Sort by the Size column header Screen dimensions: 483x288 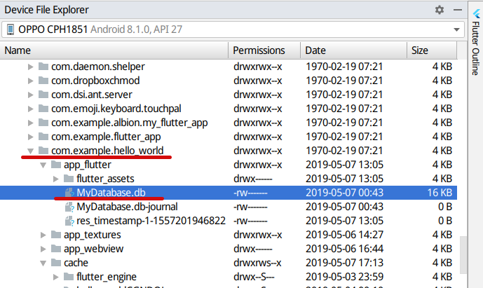432,50
